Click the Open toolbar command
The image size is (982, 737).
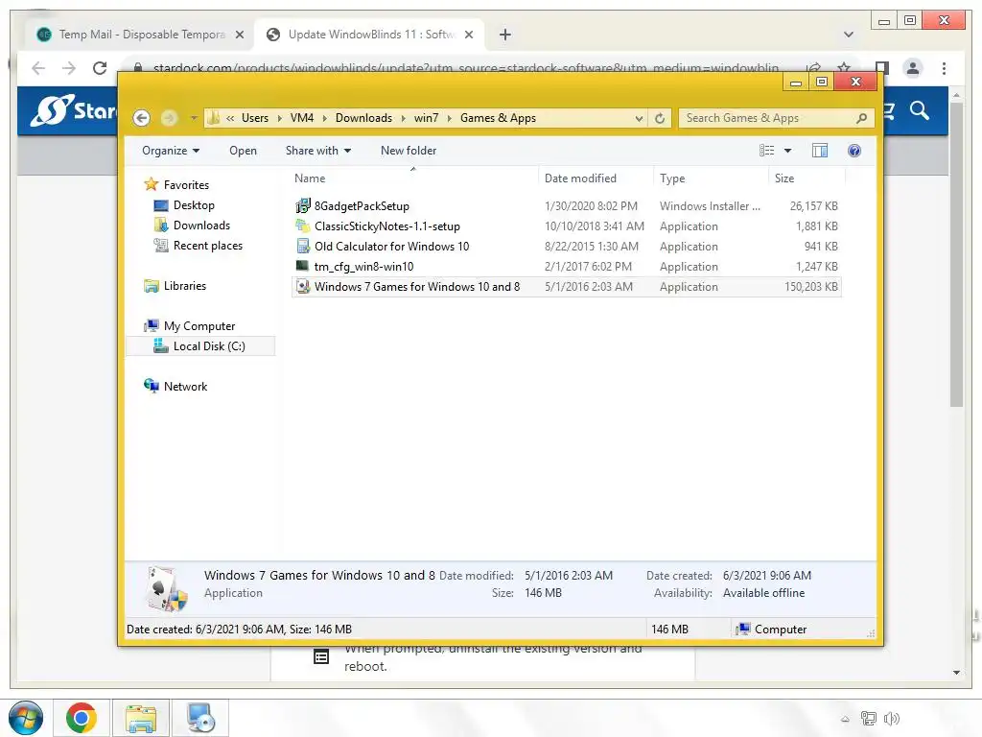click(x=243, y=151)
